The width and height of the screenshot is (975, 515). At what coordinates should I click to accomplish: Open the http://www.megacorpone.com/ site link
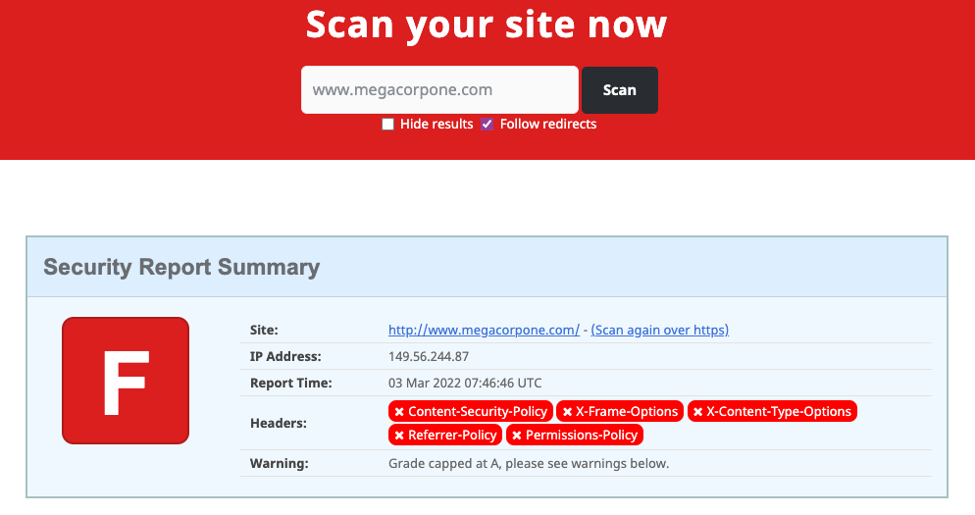484,331
